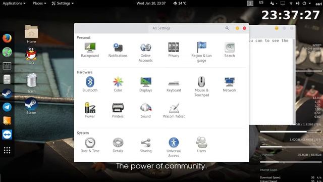
Task: Open the Settings app menu
Action: coord(63,4)
